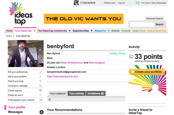
Task: Expand the Magazine menu arrow
Action: click(109, 31)
